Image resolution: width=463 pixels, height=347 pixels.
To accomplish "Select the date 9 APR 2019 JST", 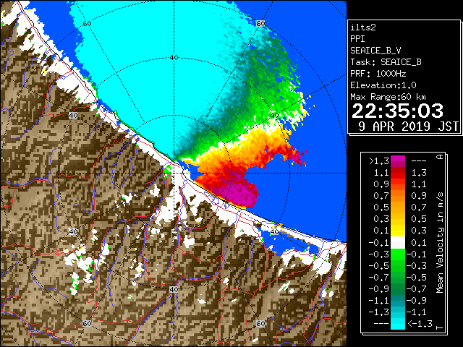I will (x=408, y=127).
